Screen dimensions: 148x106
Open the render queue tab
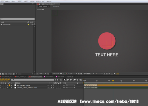(x=70, y=77)
